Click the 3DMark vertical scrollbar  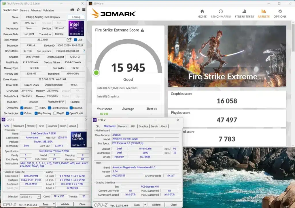point(293,38)
